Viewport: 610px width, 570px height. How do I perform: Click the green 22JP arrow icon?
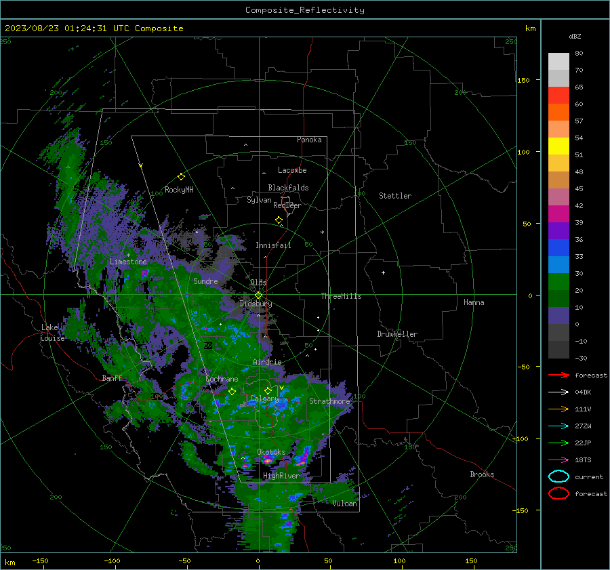click(558, 443)
